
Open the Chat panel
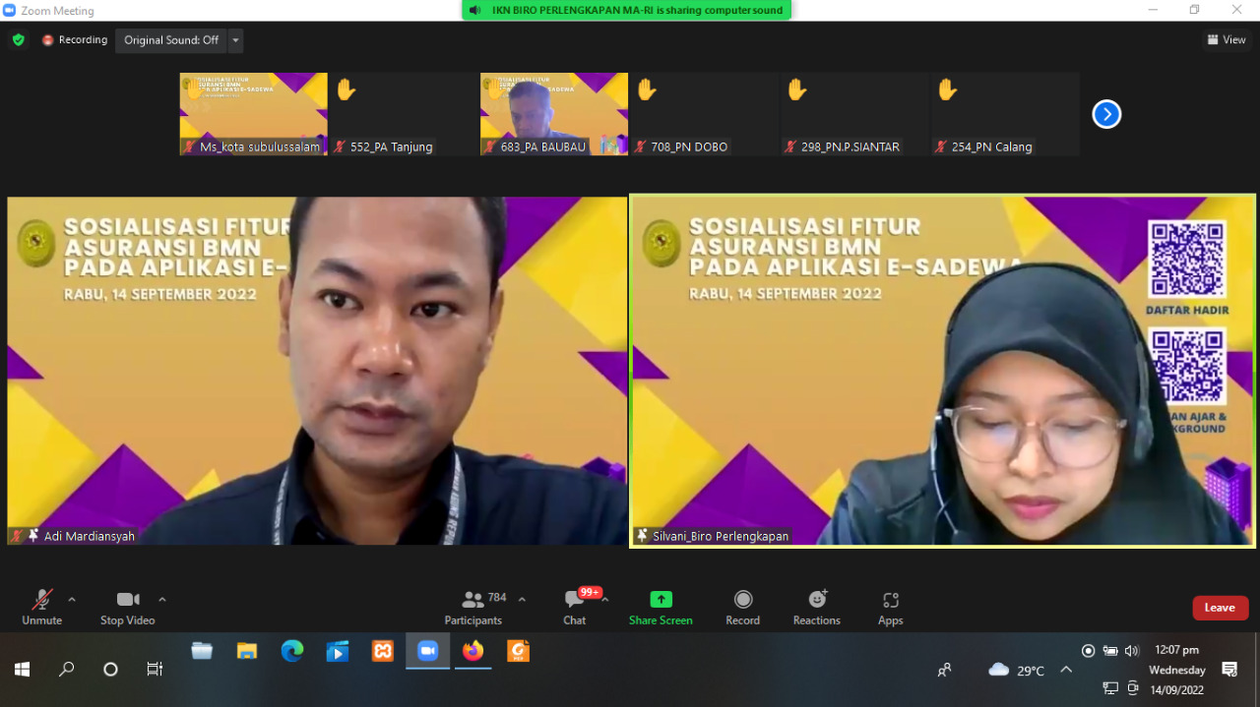(x=575, y=606)
